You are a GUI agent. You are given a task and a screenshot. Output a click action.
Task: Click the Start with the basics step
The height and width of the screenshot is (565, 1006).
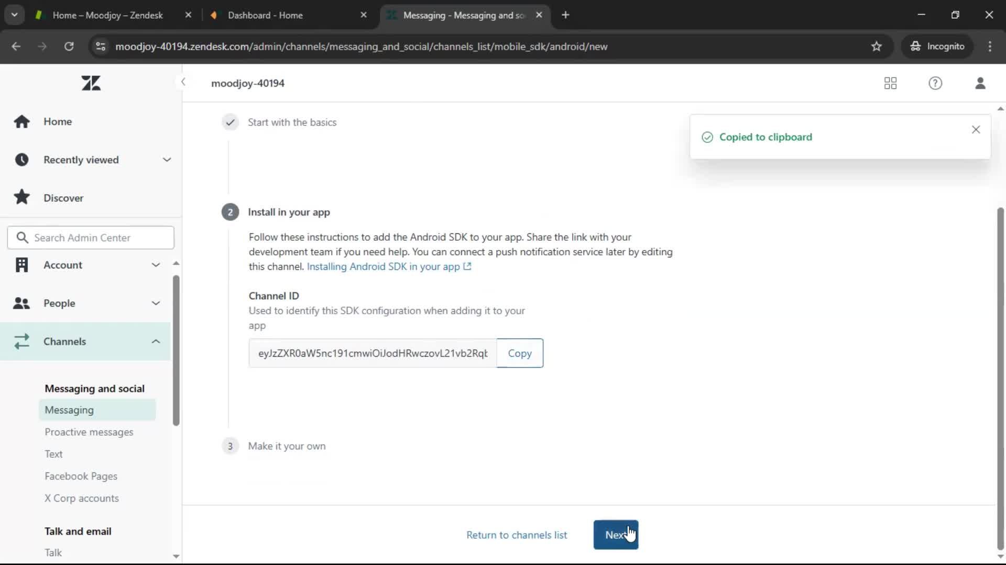click(x=292, y=122)
